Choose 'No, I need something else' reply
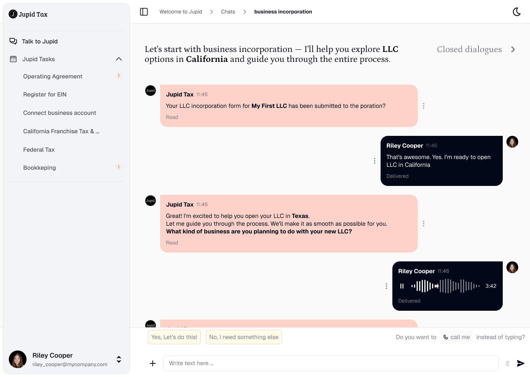Screen dimensions: 530x377 [244, 337]
